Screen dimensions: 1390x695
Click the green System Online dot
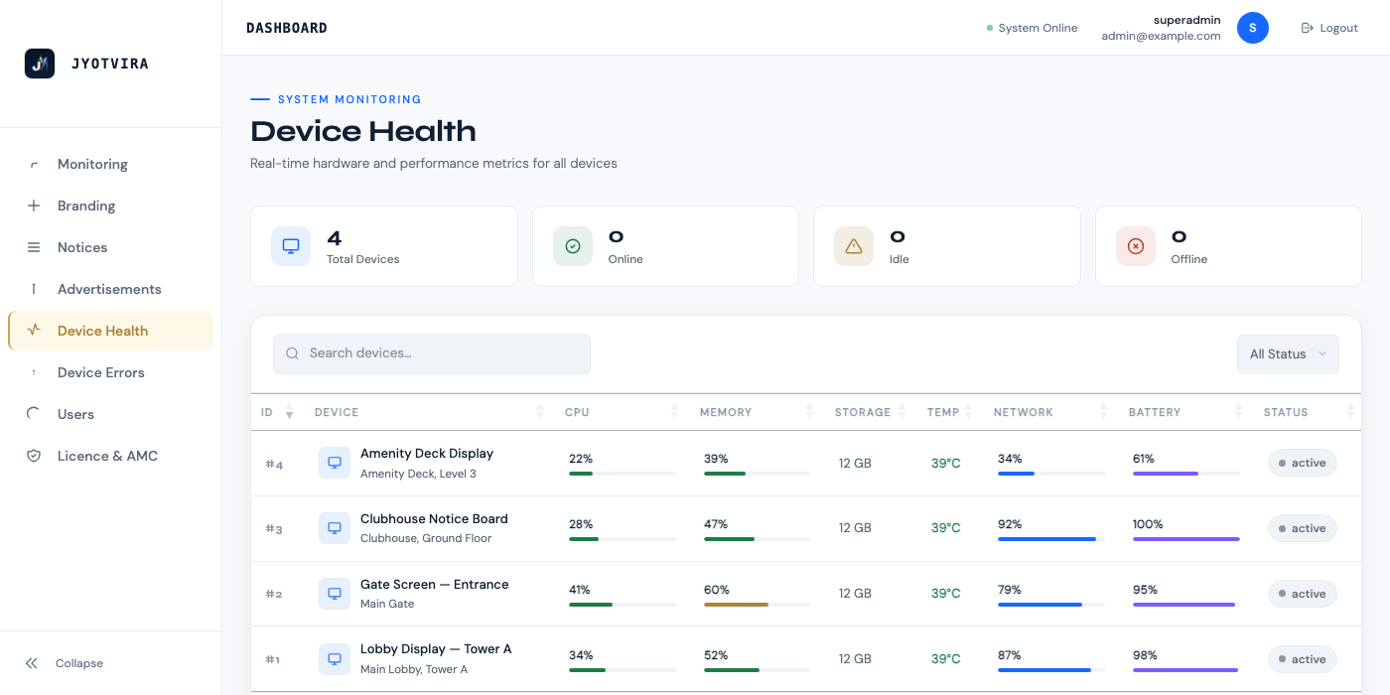click(990, 28)
